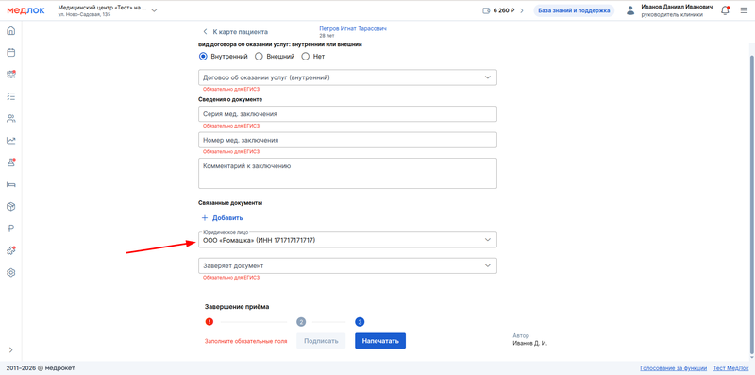Click the Подписать button
755x375 pixels.
(321, 341)
